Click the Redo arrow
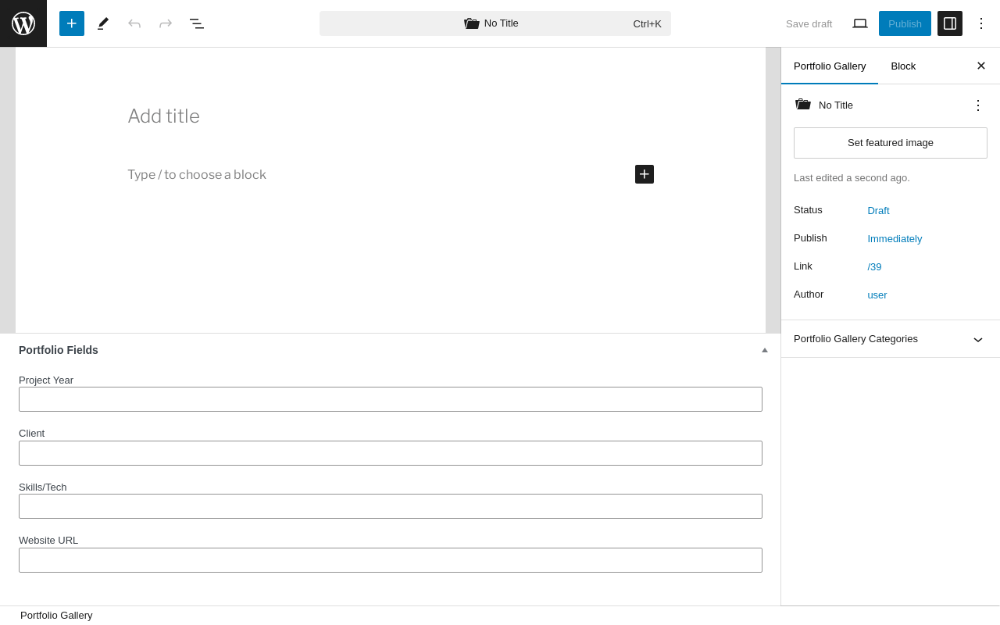This screenshot has width=1000, height=625. click(x=166, y=23)
